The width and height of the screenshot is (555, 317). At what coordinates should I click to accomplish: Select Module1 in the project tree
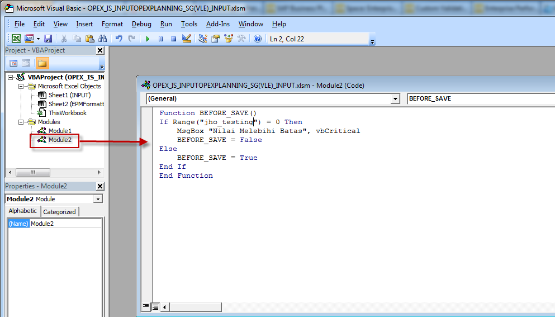60,131
